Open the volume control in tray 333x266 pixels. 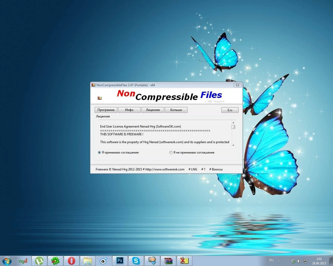[299, 261]
